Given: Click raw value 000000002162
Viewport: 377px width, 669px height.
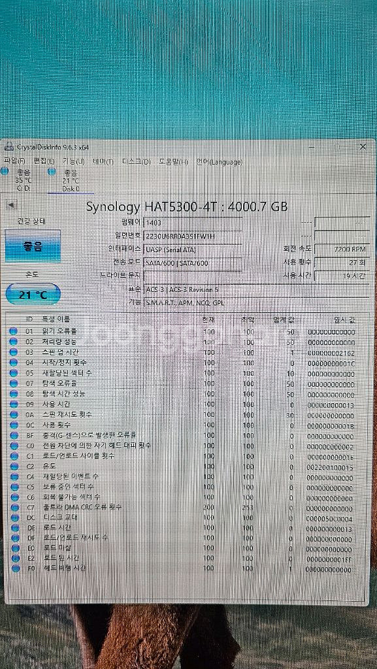Looking at the screenshot, I should [331, 353].
